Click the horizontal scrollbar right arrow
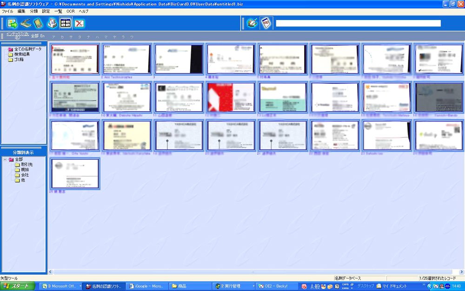 (x=461, y=272)
